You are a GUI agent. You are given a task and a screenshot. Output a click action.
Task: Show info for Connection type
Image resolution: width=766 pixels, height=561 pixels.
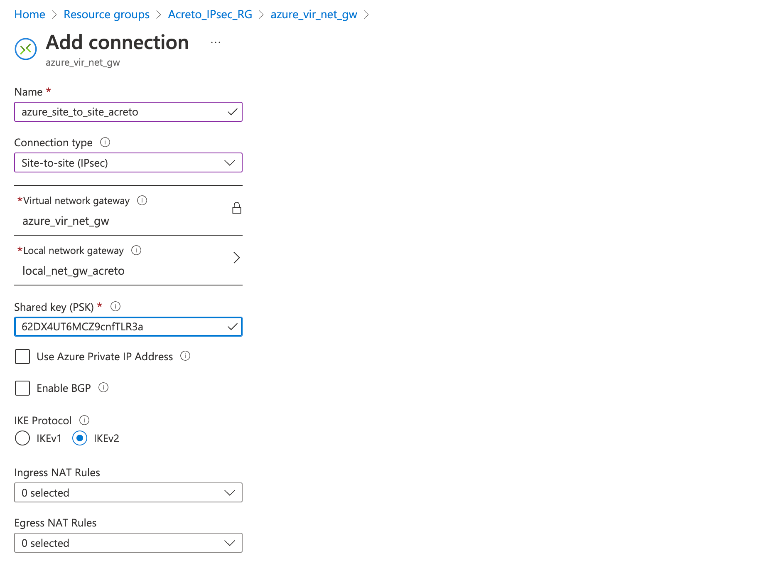pyautogui.click(x=105, y=142)
